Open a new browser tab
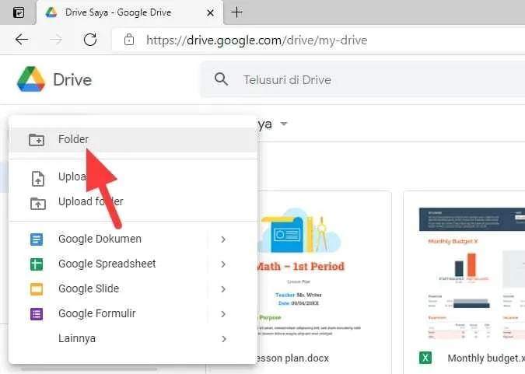525x374 pixels. [236, 12]
